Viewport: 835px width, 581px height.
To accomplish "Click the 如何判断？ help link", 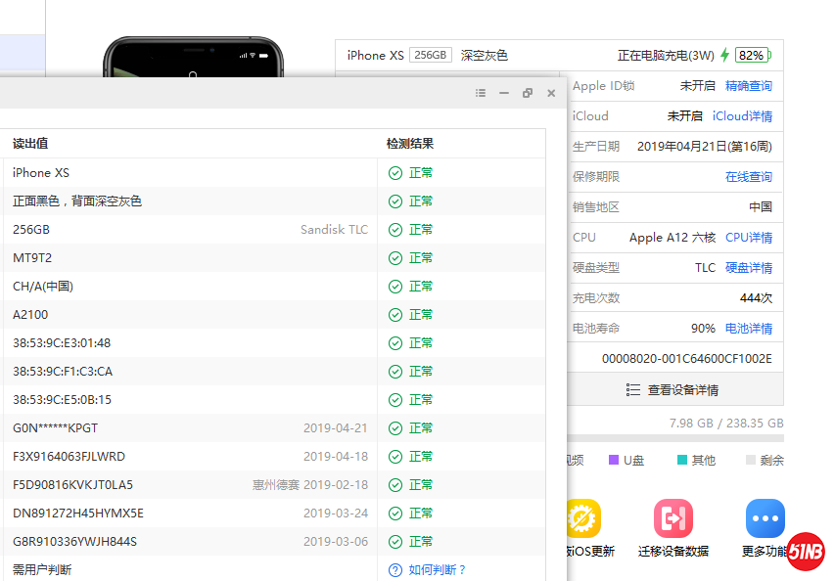I will (437, 570).
